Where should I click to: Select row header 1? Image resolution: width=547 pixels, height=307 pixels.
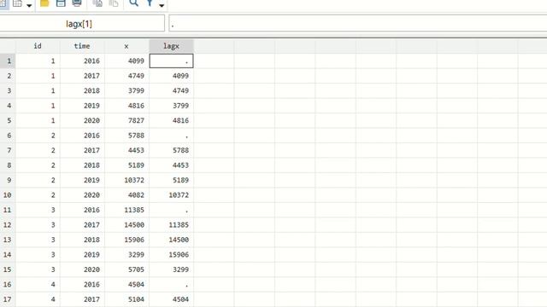pyautogui.click(x=8, y=61)
